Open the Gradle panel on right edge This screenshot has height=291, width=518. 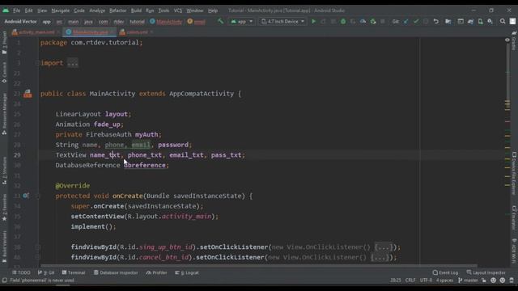tap(514, 40)
